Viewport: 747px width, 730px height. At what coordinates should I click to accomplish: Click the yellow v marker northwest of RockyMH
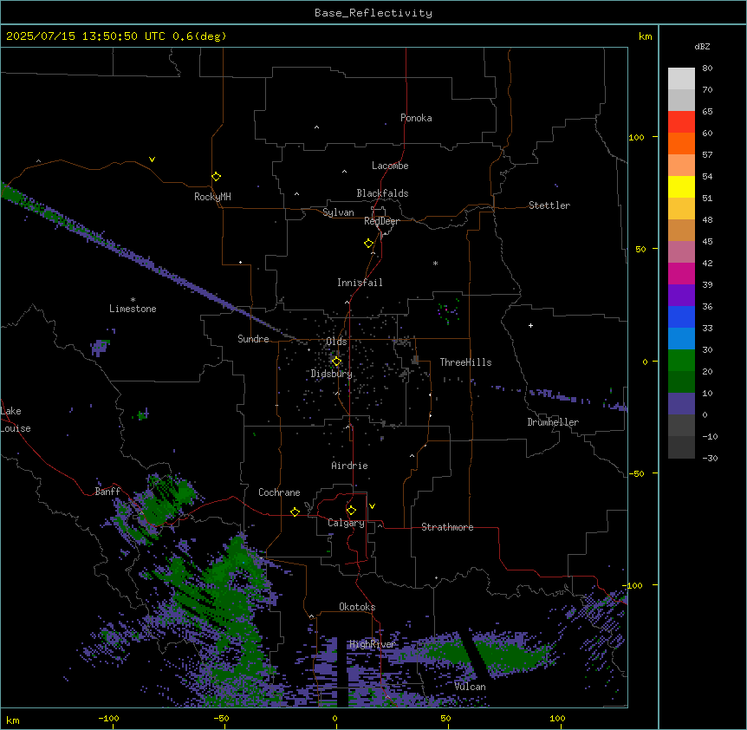click(x=152, y=160)
